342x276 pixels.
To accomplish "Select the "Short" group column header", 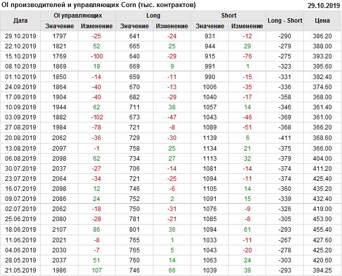I will [x=228, y=16].
